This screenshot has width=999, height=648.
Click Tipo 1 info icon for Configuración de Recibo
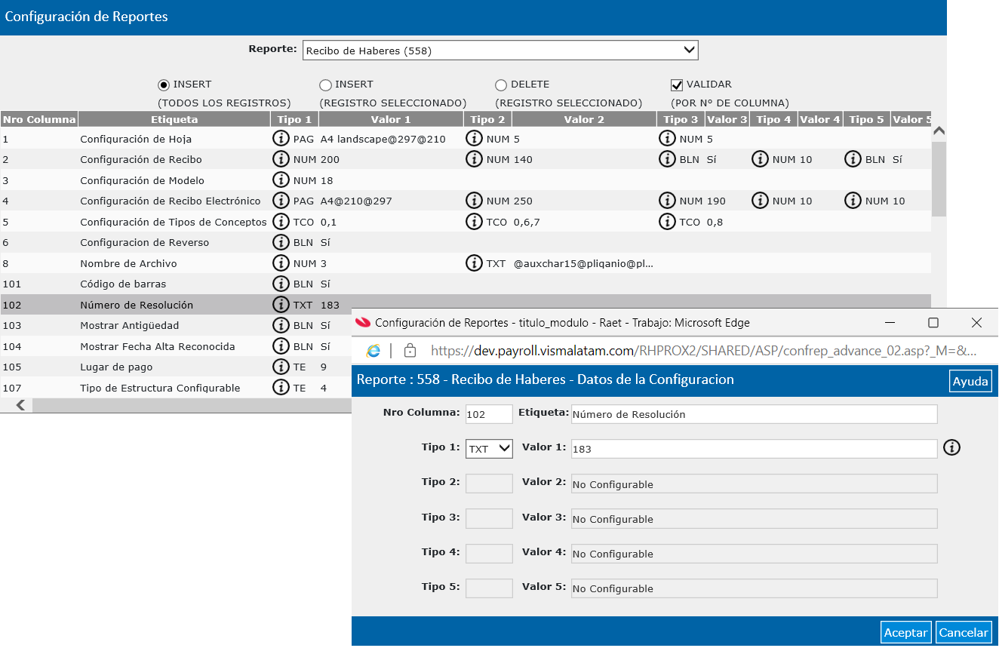coord(281,159)
